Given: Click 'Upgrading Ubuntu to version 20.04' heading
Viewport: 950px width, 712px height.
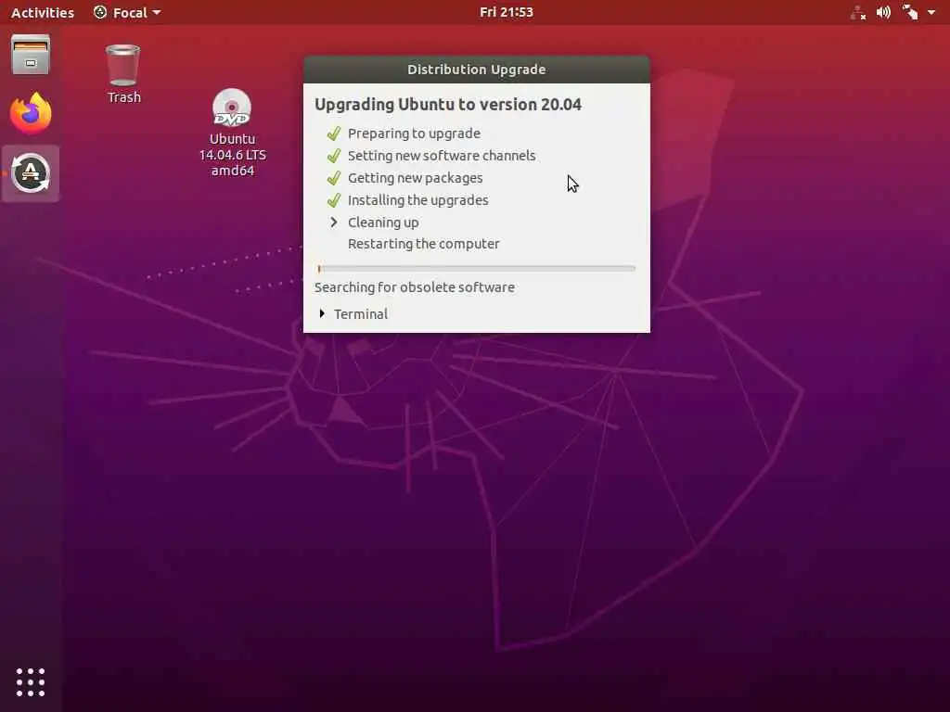Looking at the screenshot, I should pyautogui.click(x=448, y=104).
